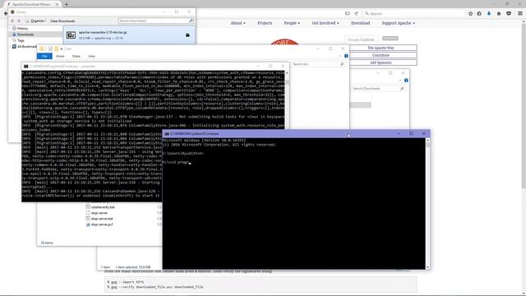The image size is (526, 296).
Task: Show bookmarks list icon in Firefox
Action: pyautogui.click(x=479, y=13)
